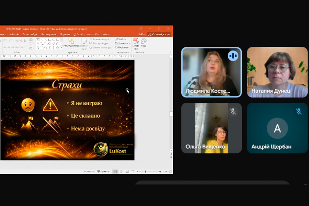Open the Animations (Анімація) ribbon tab

[14, 34]
